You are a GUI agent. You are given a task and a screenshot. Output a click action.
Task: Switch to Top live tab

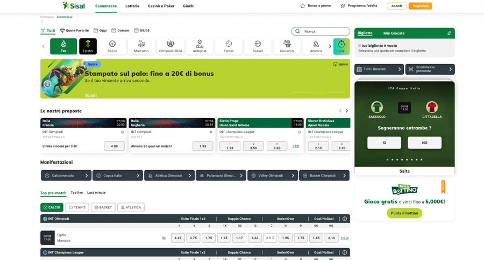click(77, 193)
